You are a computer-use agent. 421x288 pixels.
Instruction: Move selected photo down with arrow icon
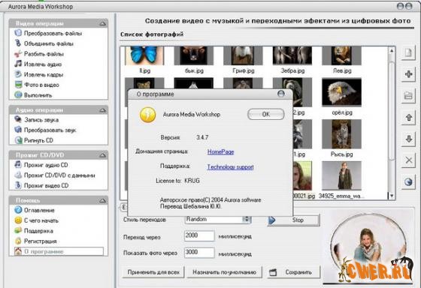click(x=408, y=139)
